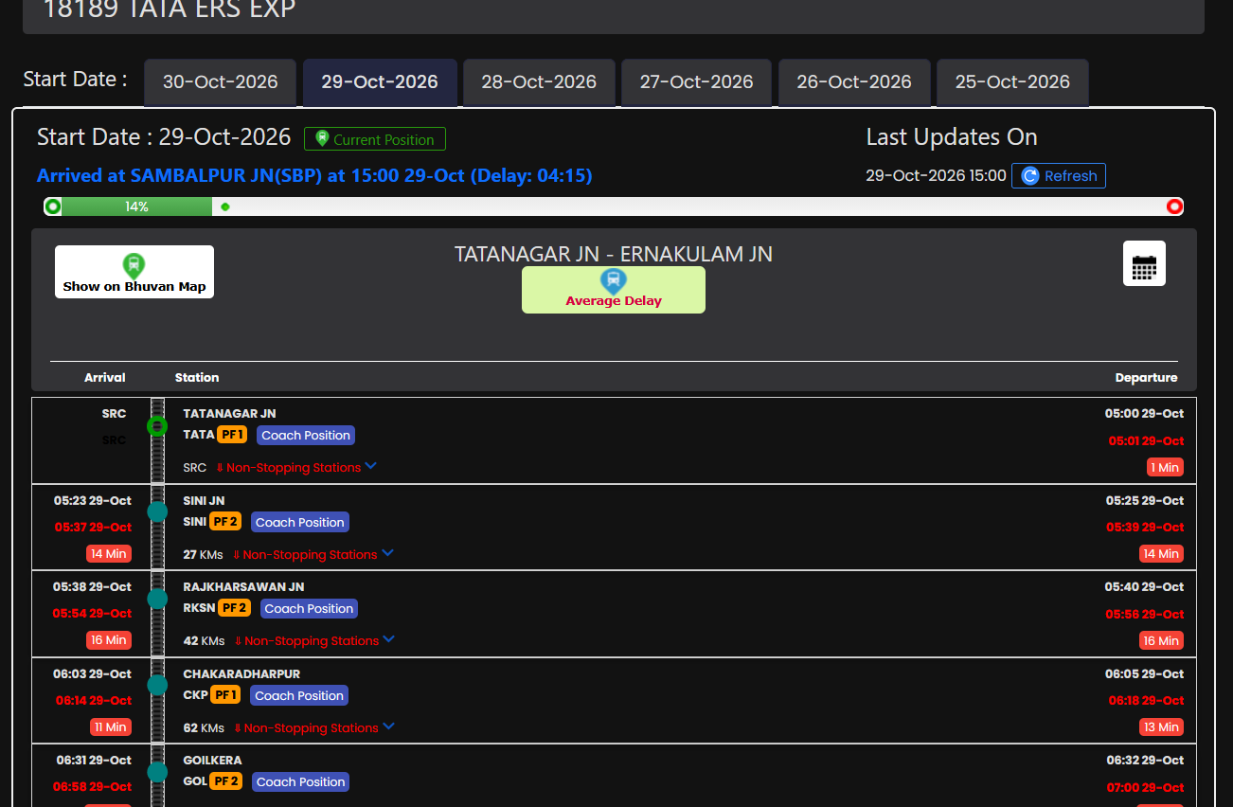Open Show on Bhuvan Map
Viewport: 1233px width, 807px height.
point(134,272)
